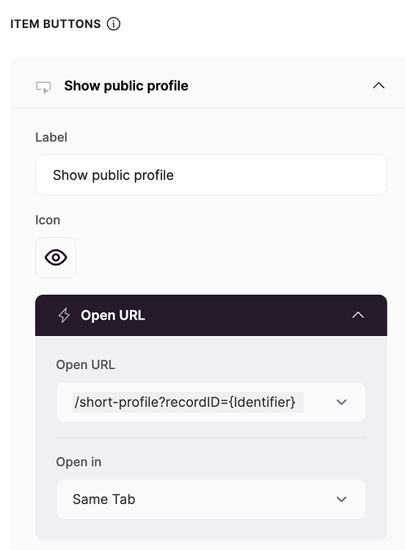Screen dimensions: 405x550
Task: Click the ITEM BUTTONS section heading
Action: pyautogui.click(x=56, y=24)
